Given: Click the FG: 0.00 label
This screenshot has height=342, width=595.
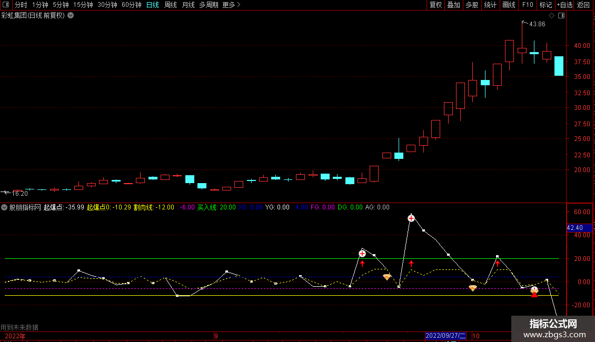Looking at the screenshot, I should tap(323, 207).
